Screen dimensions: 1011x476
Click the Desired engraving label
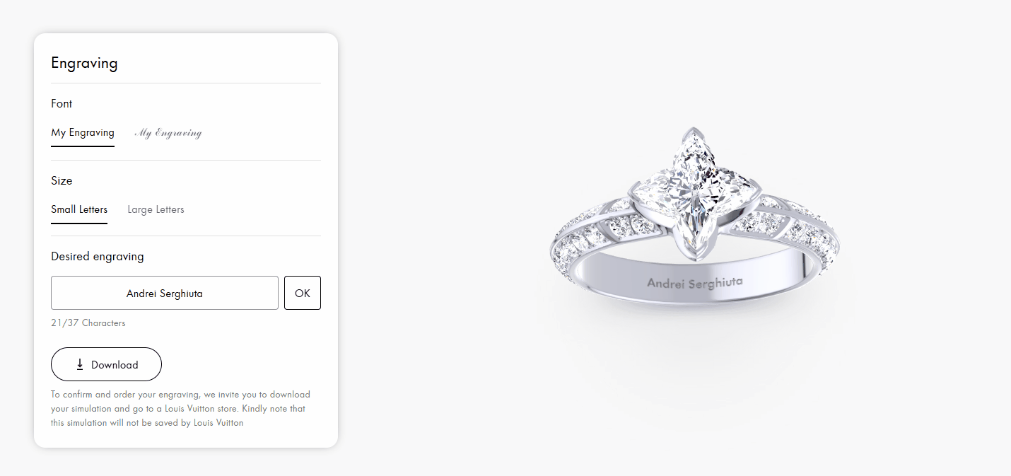(x=98, y=256)
